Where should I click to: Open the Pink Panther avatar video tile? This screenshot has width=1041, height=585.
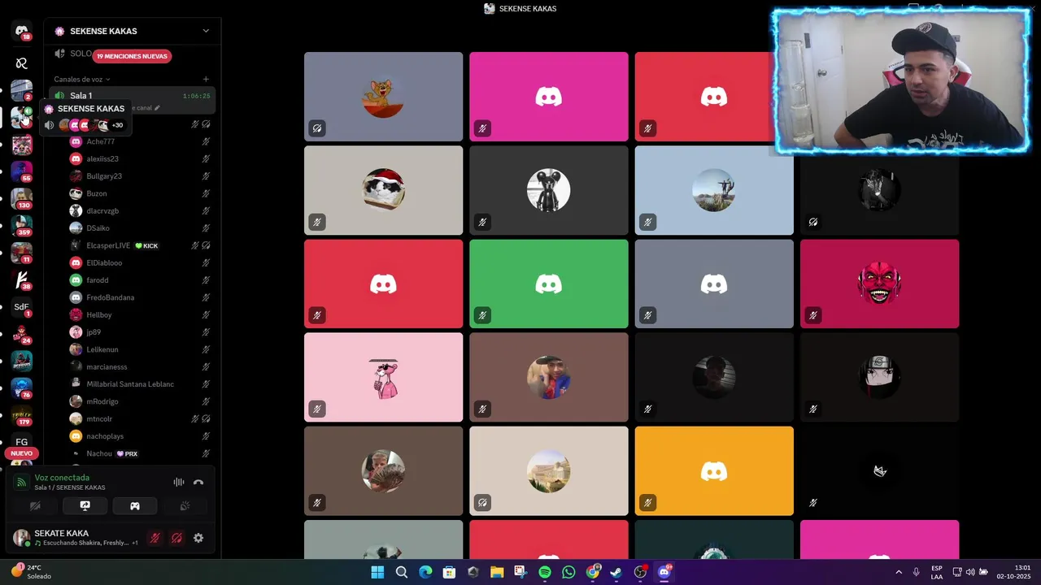(383, 377)
